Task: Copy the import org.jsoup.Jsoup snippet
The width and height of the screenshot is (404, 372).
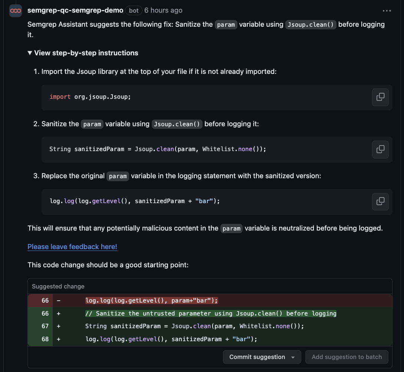Action: click(380, 97)
